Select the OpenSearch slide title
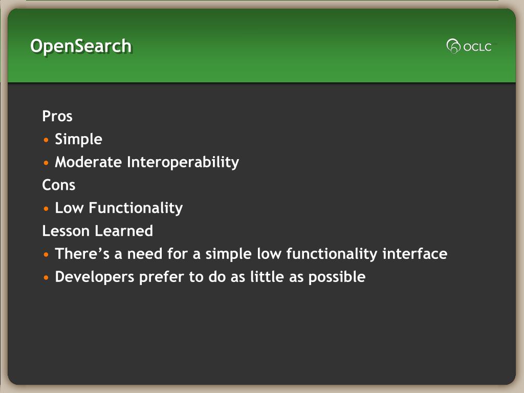 tap(81, 46)
